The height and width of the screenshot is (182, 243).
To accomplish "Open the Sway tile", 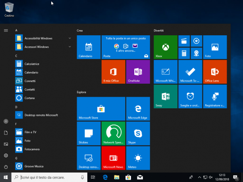I will click(166, 96).
